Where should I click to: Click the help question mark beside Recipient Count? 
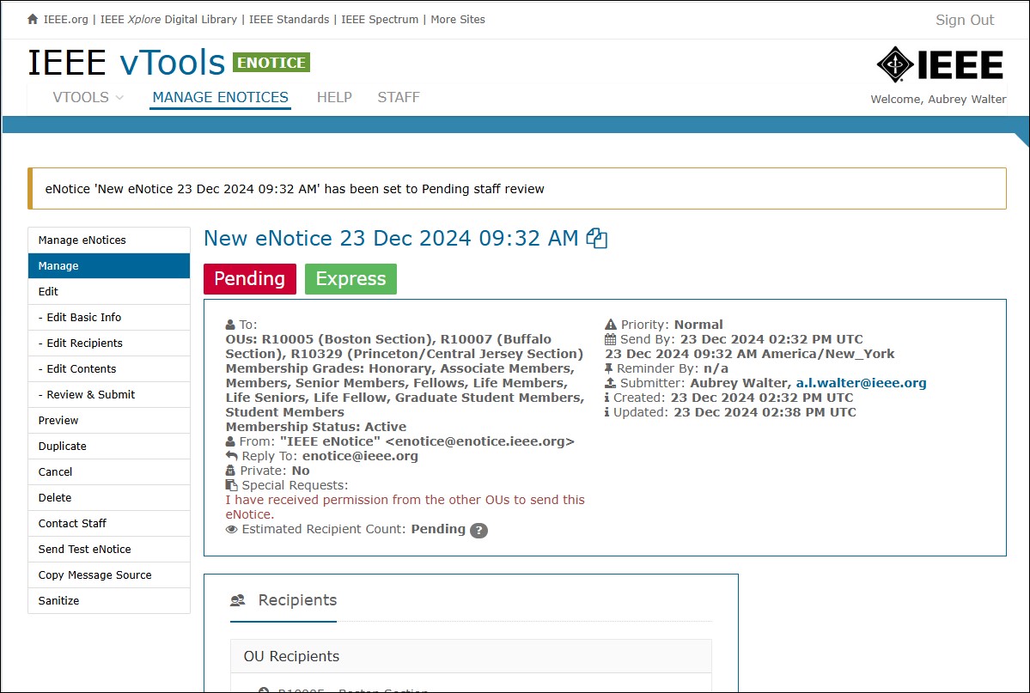tap(478, 530)
